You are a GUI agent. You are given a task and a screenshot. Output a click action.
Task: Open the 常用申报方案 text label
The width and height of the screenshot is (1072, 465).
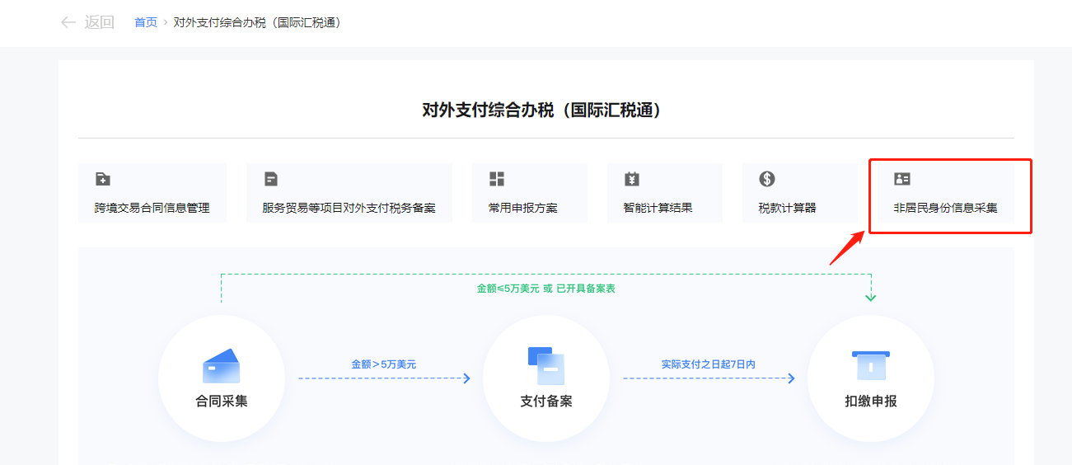522,208
